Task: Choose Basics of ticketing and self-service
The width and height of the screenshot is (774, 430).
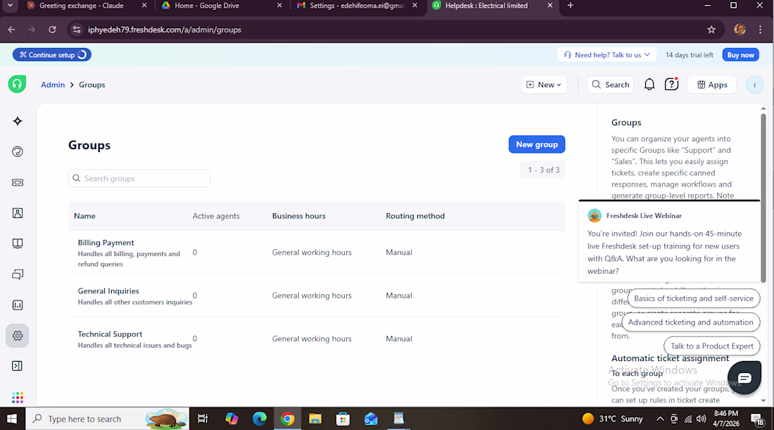Action: click(694, 298)
